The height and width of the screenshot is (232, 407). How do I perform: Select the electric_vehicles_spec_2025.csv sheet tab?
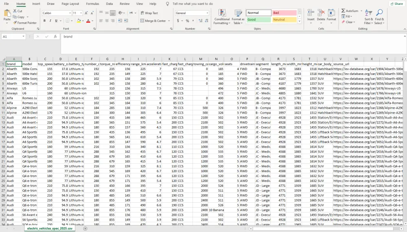tap(50, 229)
